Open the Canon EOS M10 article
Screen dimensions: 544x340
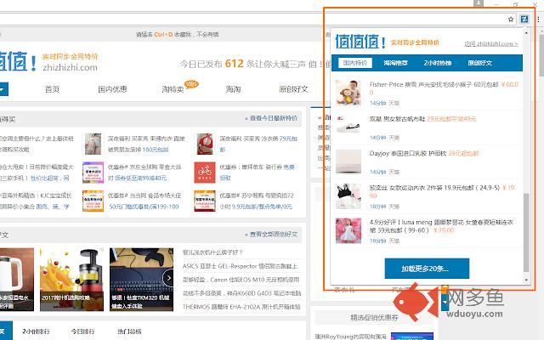241,280
